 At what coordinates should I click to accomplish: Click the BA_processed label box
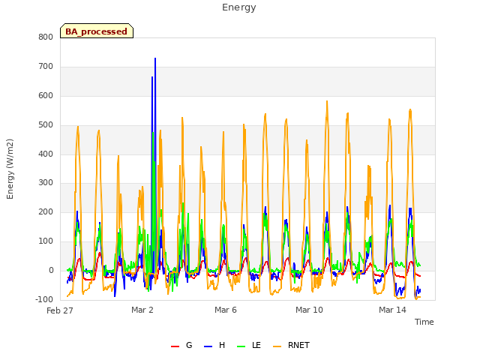click(97, 31)
